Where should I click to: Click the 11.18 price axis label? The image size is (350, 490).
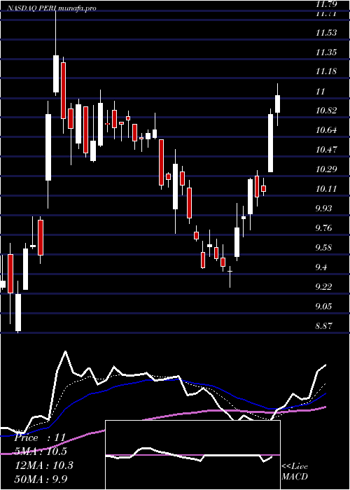pyautogui.click(x=326, y=71)
